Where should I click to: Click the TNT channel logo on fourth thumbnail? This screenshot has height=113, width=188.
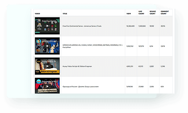click(x=39, y=81)
